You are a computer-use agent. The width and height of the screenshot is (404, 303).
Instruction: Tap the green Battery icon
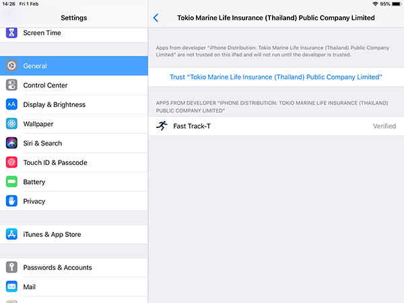coord(11,182)
